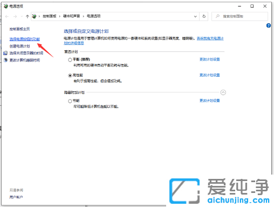Open 用户帐户 link under 另请参阅
The width and height of the screenshot is (274, 207).
16,197
